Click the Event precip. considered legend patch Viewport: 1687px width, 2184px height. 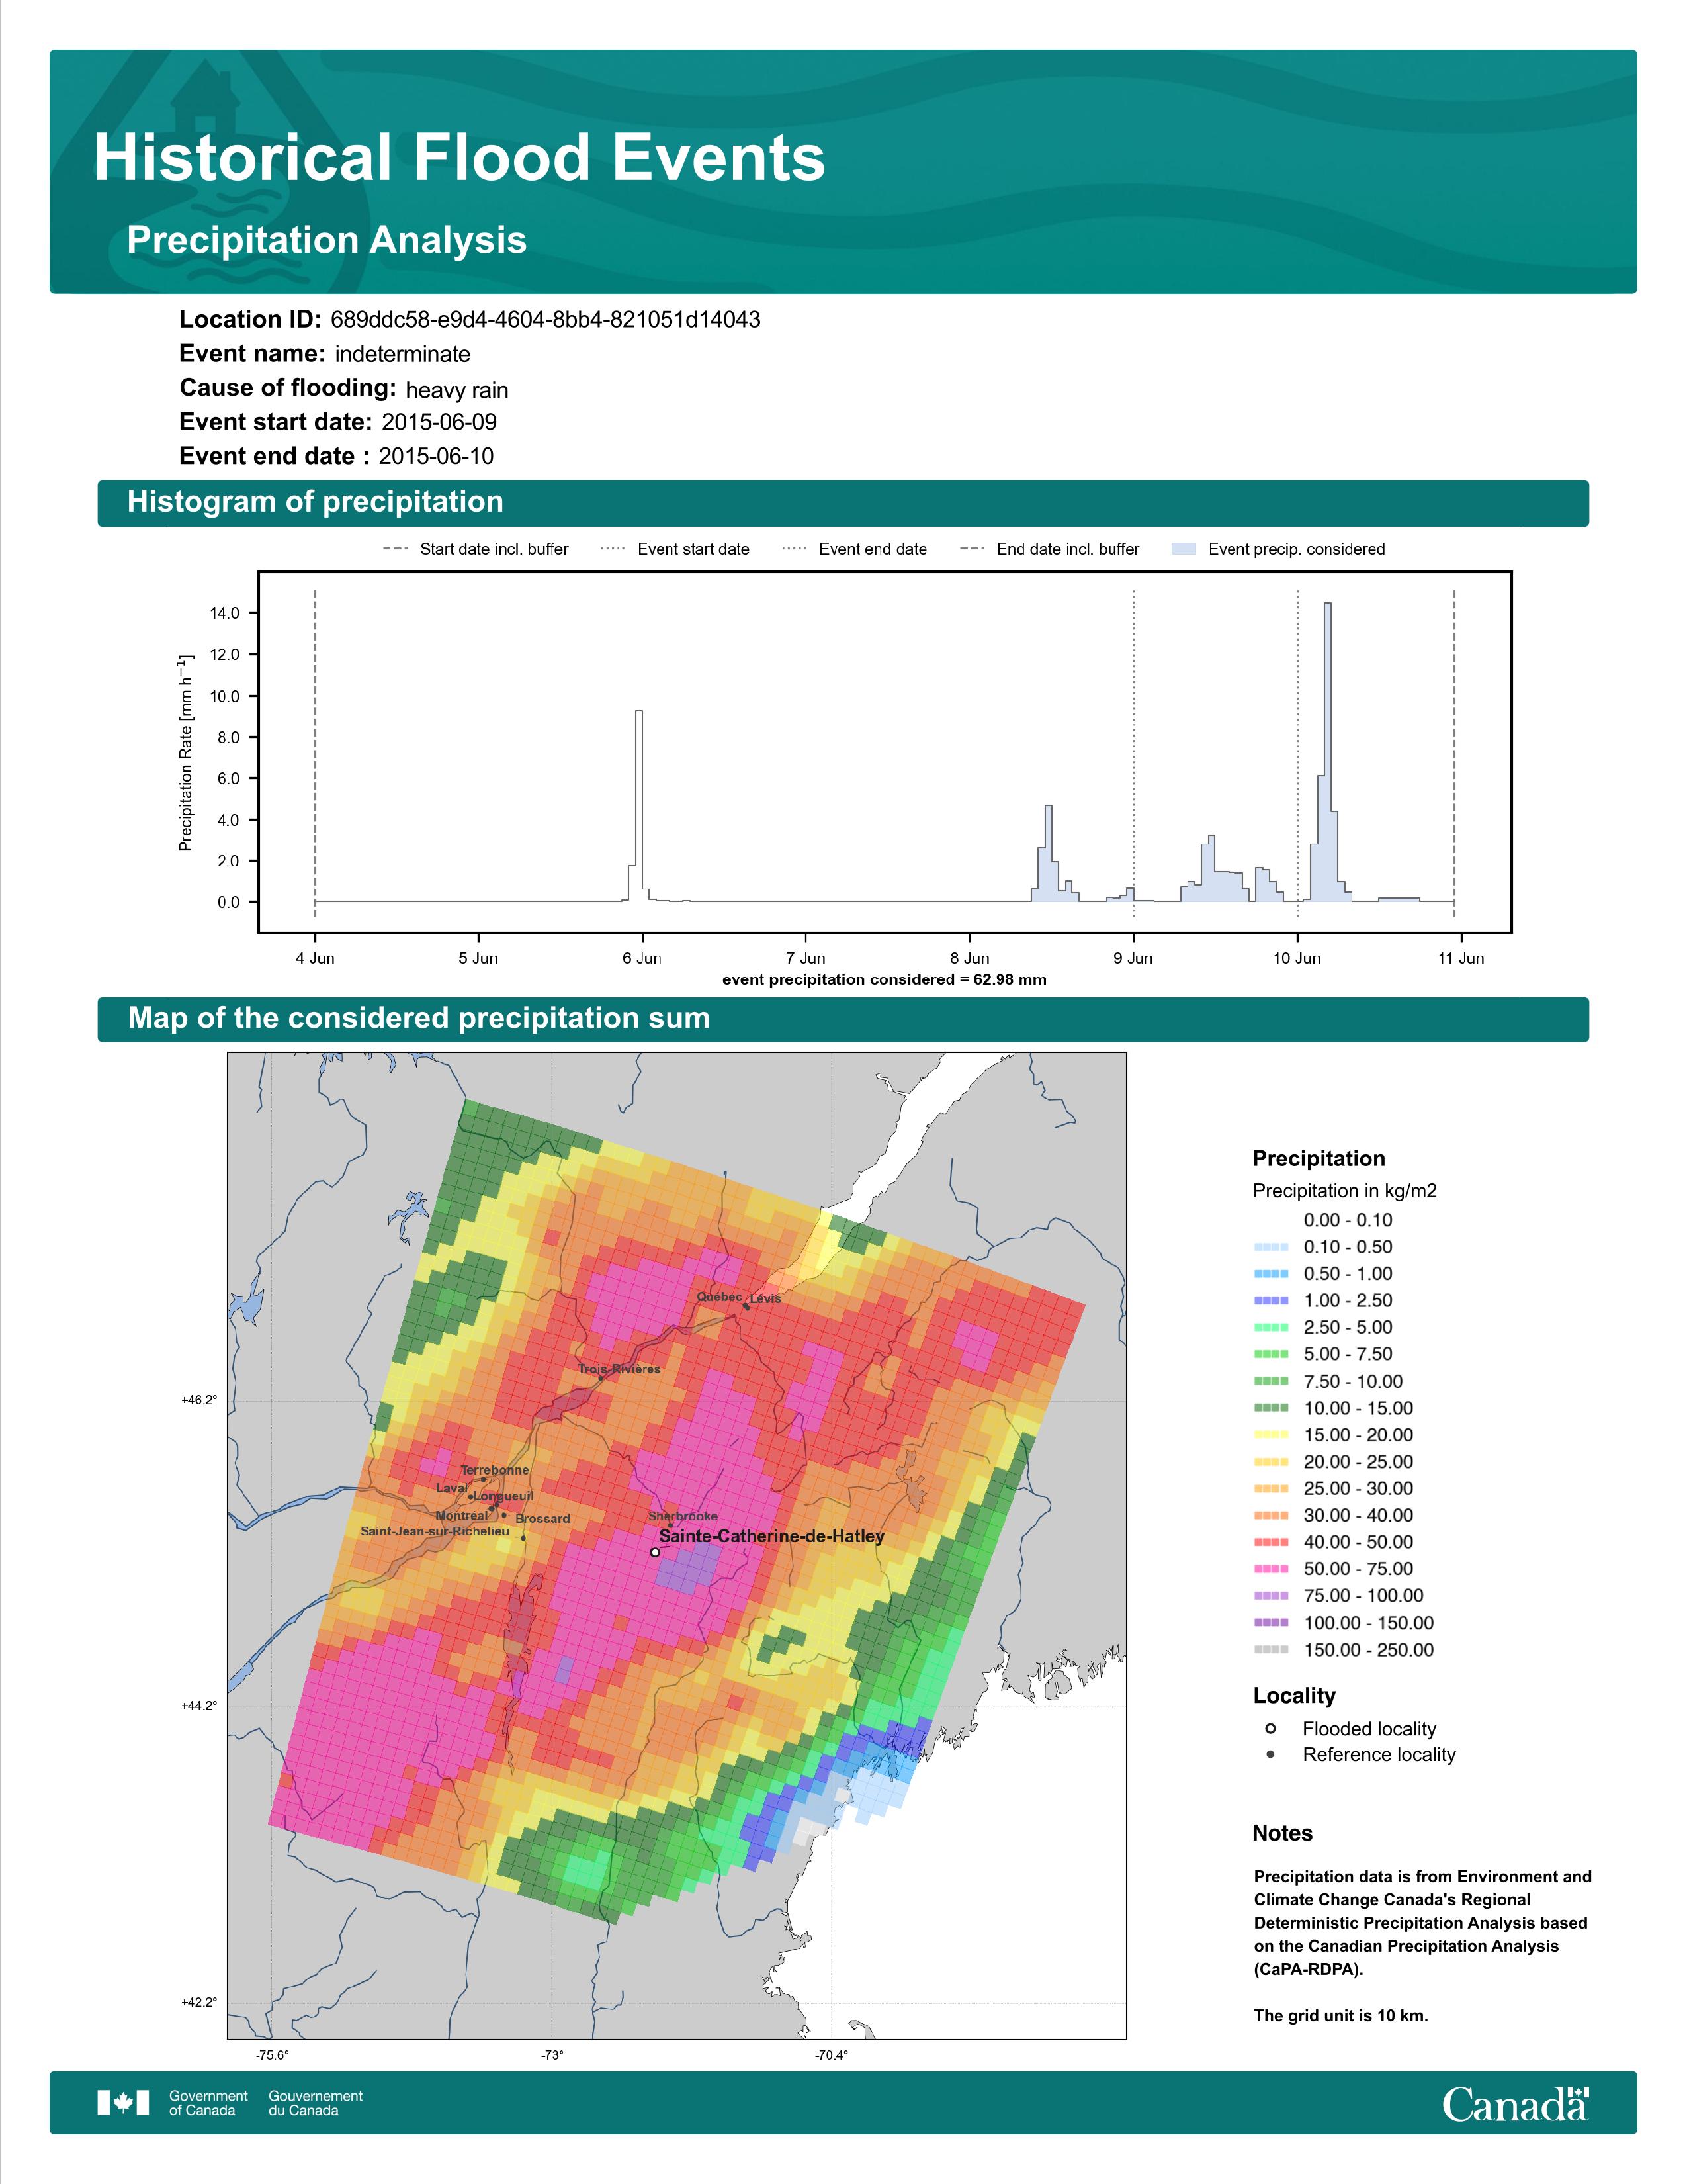(x=1184, y=549)
